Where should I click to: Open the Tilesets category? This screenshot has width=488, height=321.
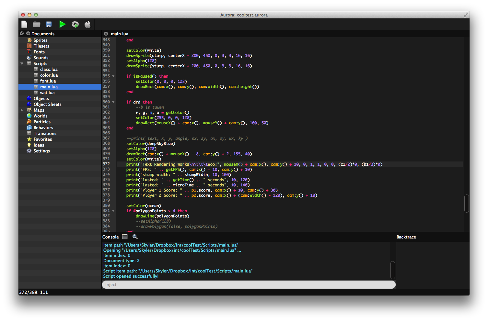(x=41, y=46)
